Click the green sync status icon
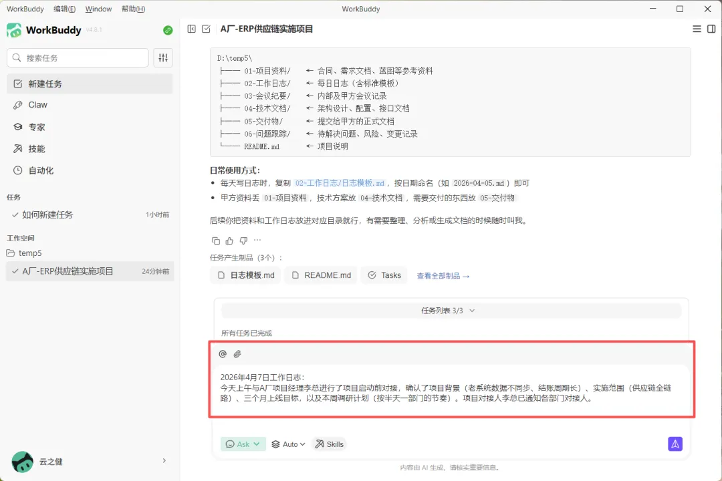The image size is (722, 481). click(168, 30)
